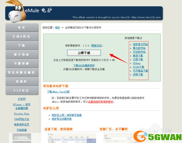Screen dimensions: 182x143
Task: Open the 霏凡软件站 mirror link
Action: click(139, 48)
